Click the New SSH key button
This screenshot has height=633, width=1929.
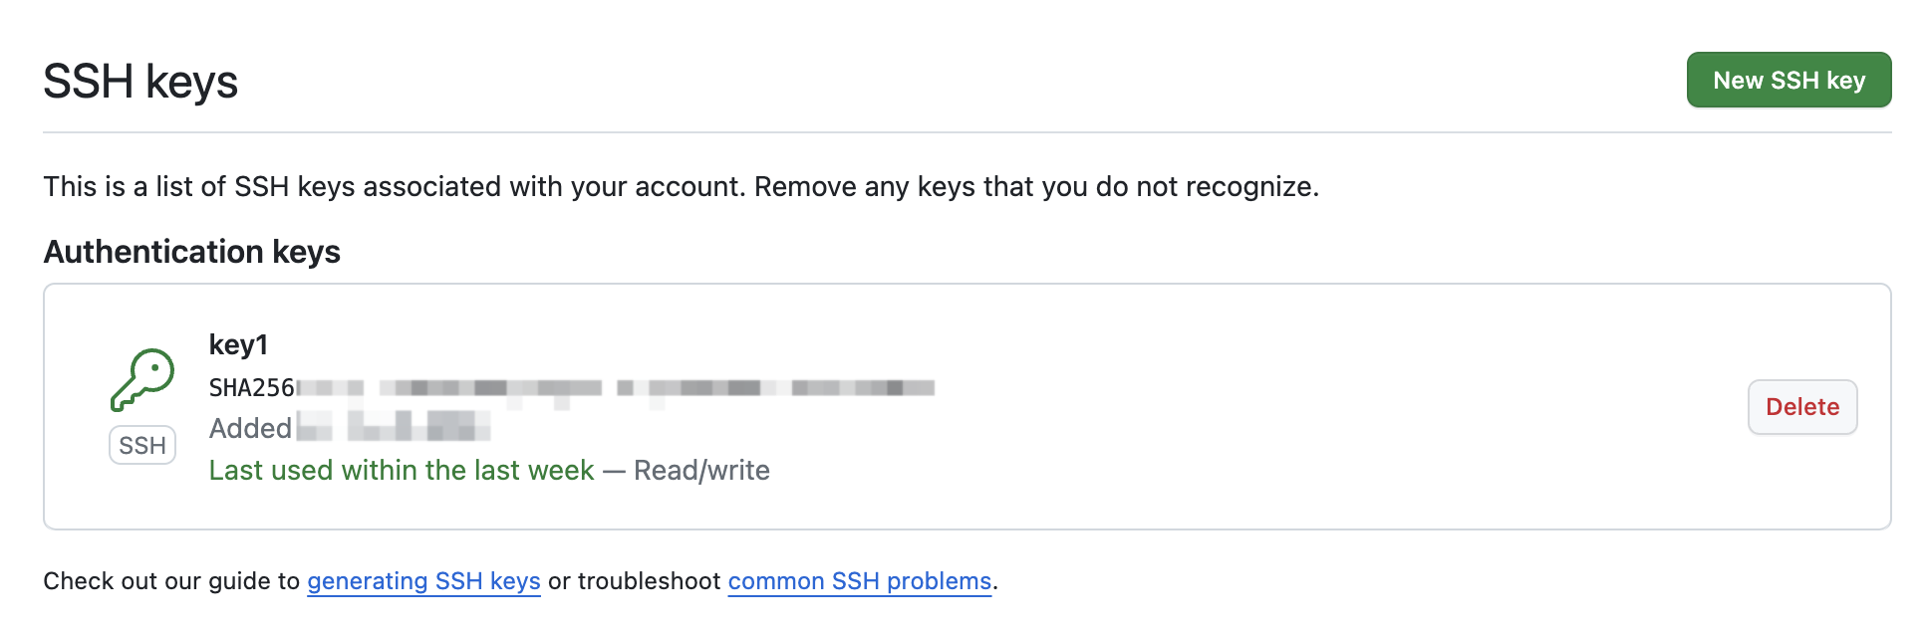pos(1789,80)
